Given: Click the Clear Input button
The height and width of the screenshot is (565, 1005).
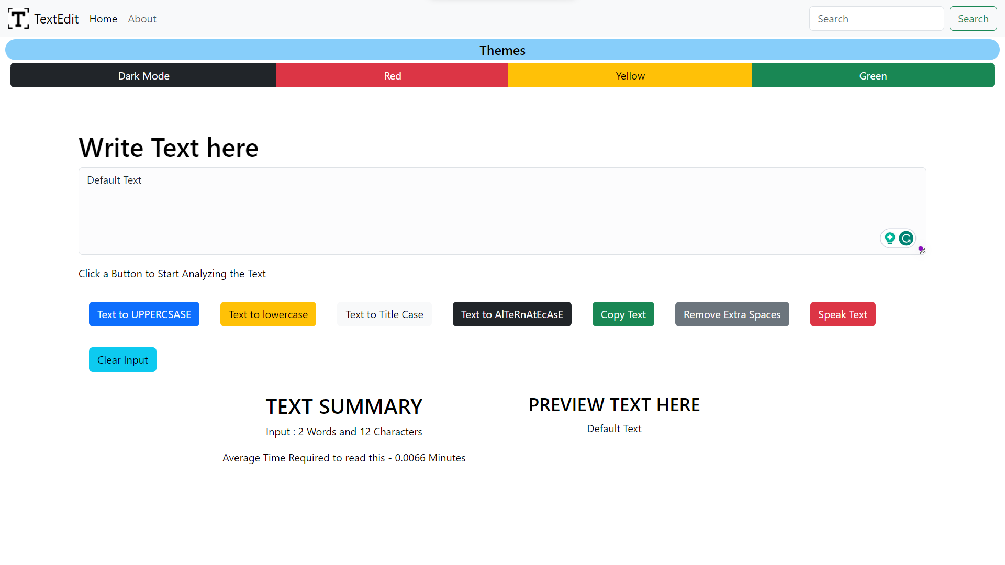Looking at the screenshot, I should (122, 359).
